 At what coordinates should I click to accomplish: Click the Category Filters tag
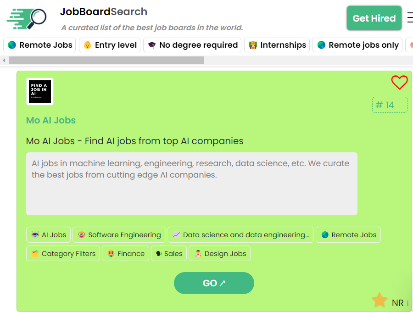(63, 254)
